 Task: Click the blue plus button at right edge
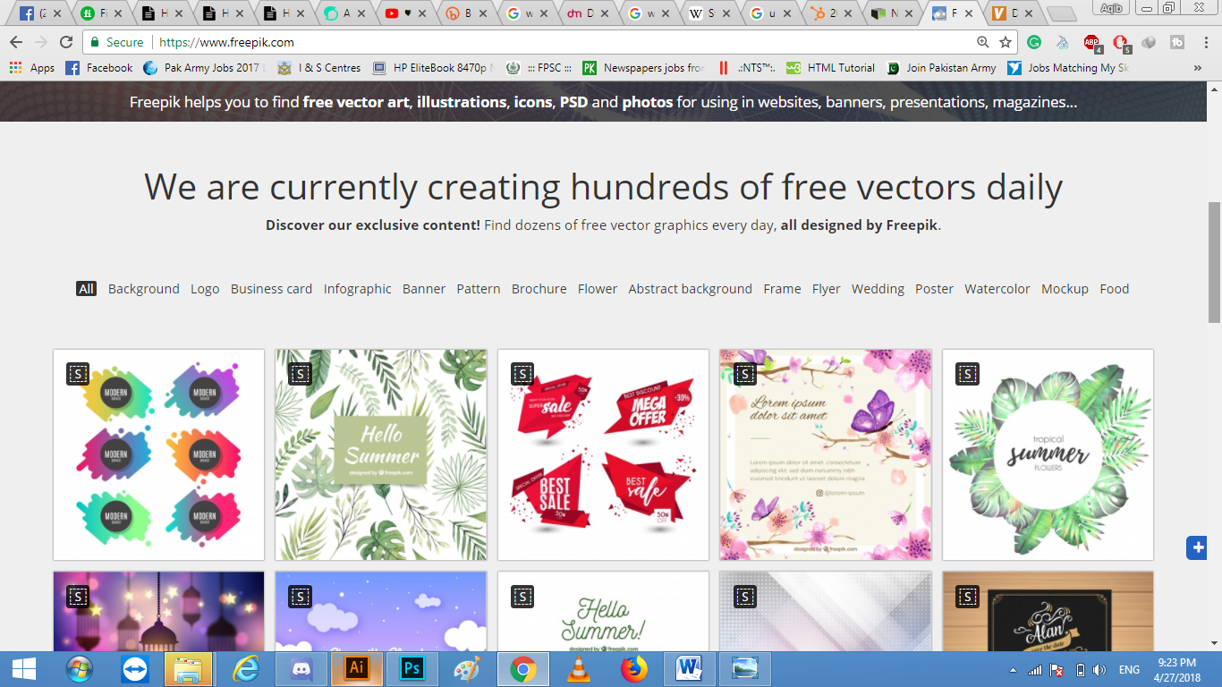tap(1197, 547)
